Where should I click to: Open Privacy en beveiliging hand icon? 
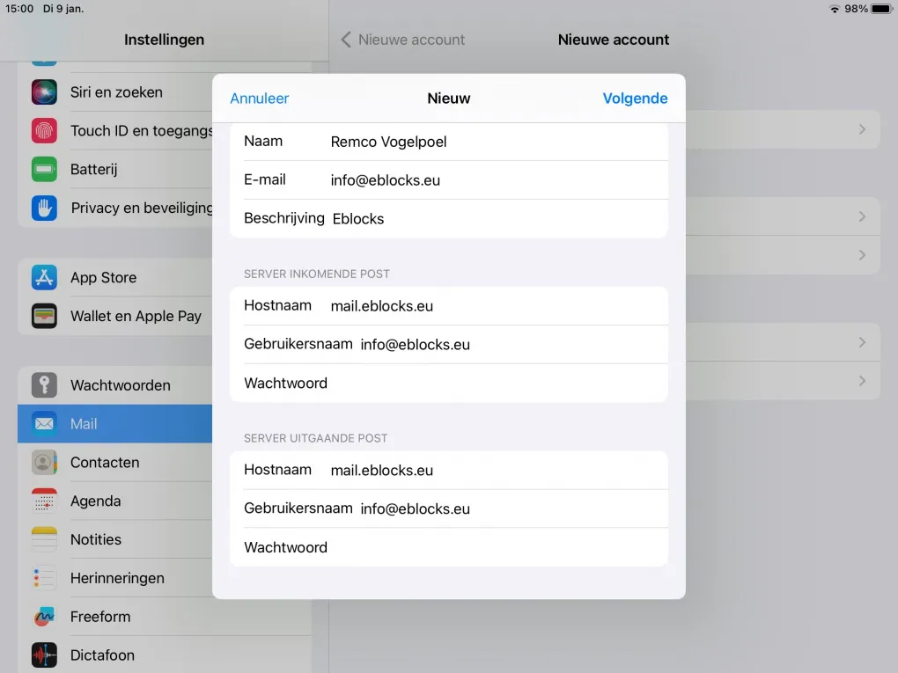(44, 208)
